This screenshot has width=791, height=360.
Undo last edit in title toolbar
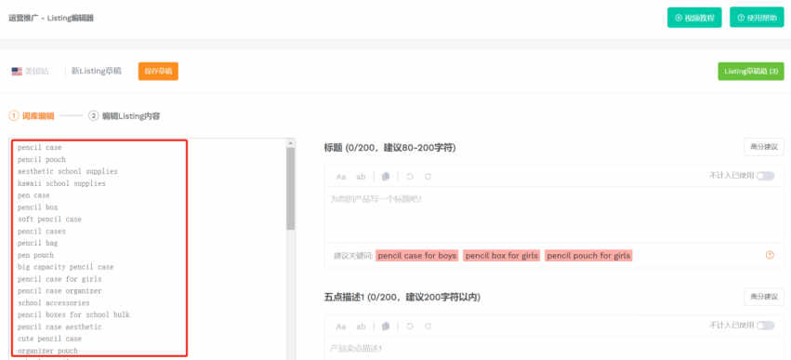tap(410, 177)
